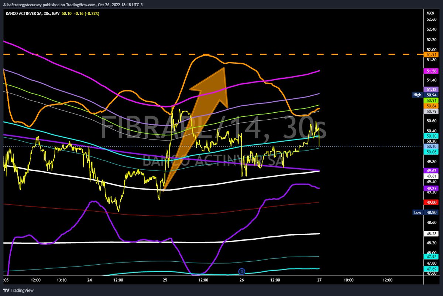Click the 10:00 label on the time axis

pyautogui.click(x=348, y=280)
